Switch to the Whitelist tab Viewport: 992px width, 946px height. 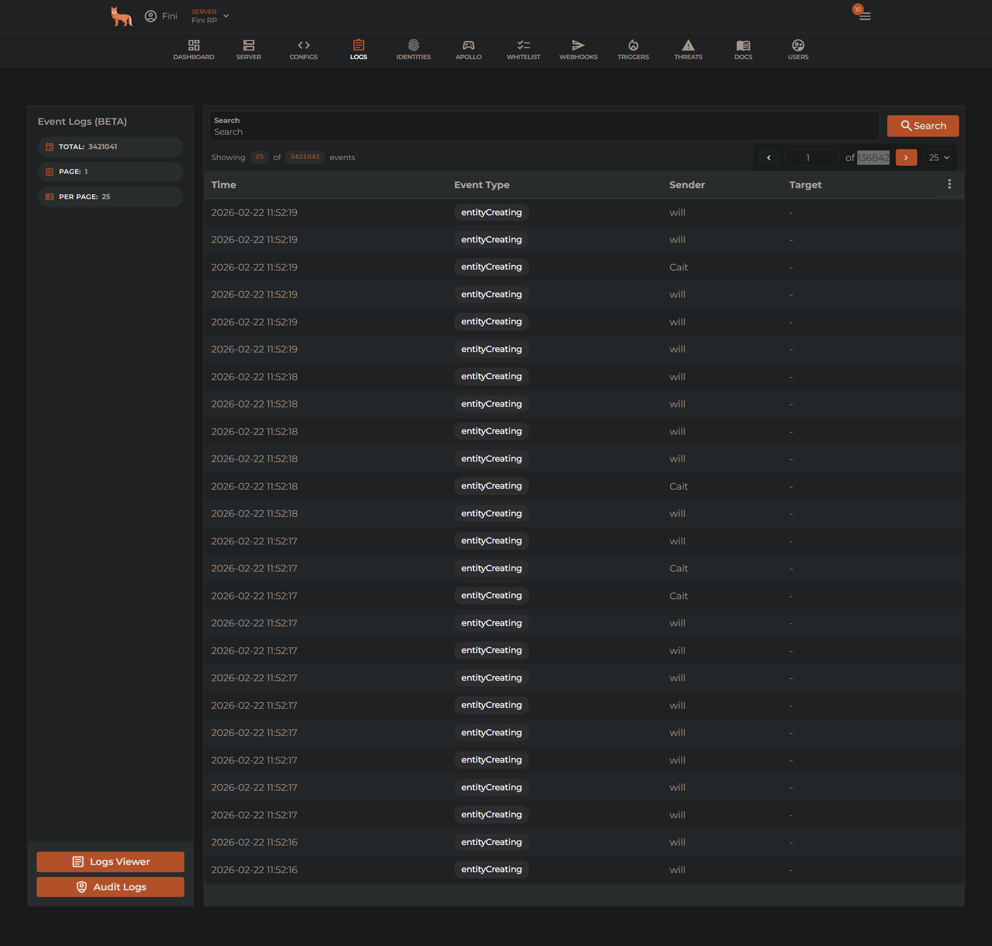523,50
